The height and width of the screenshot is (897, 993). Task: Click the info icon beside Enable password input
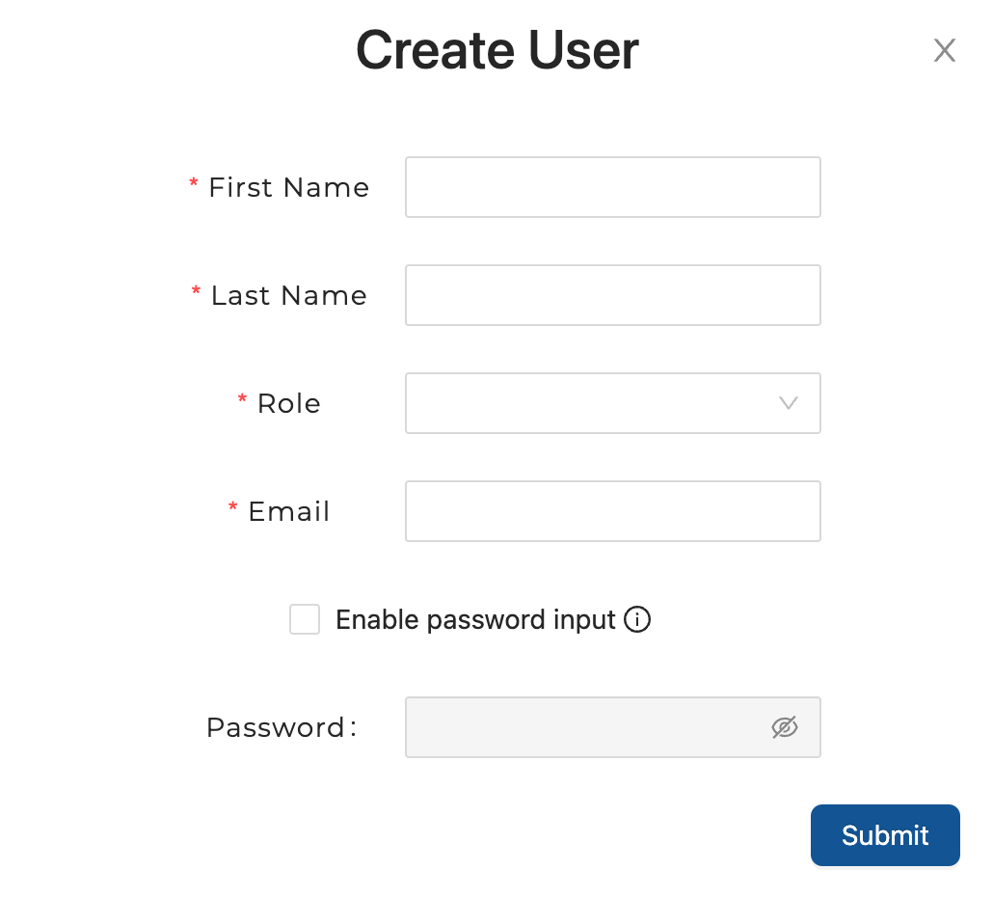pyautogui.click(x=637, y=619)
